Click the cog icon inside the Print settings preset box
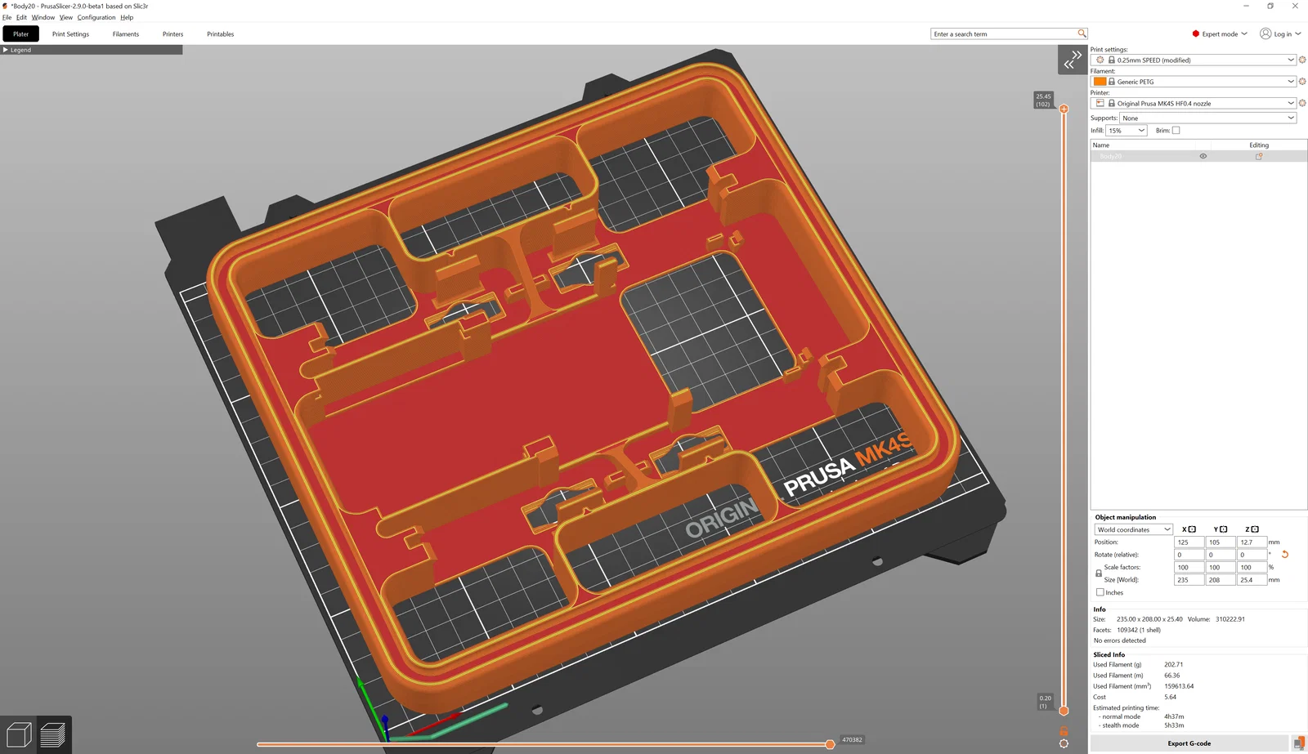 coord(1100,60)
